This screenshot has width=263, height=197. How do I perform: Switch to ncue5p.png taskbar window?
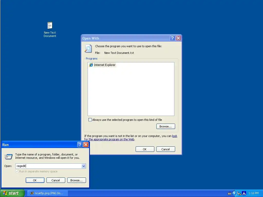[48, 193]
